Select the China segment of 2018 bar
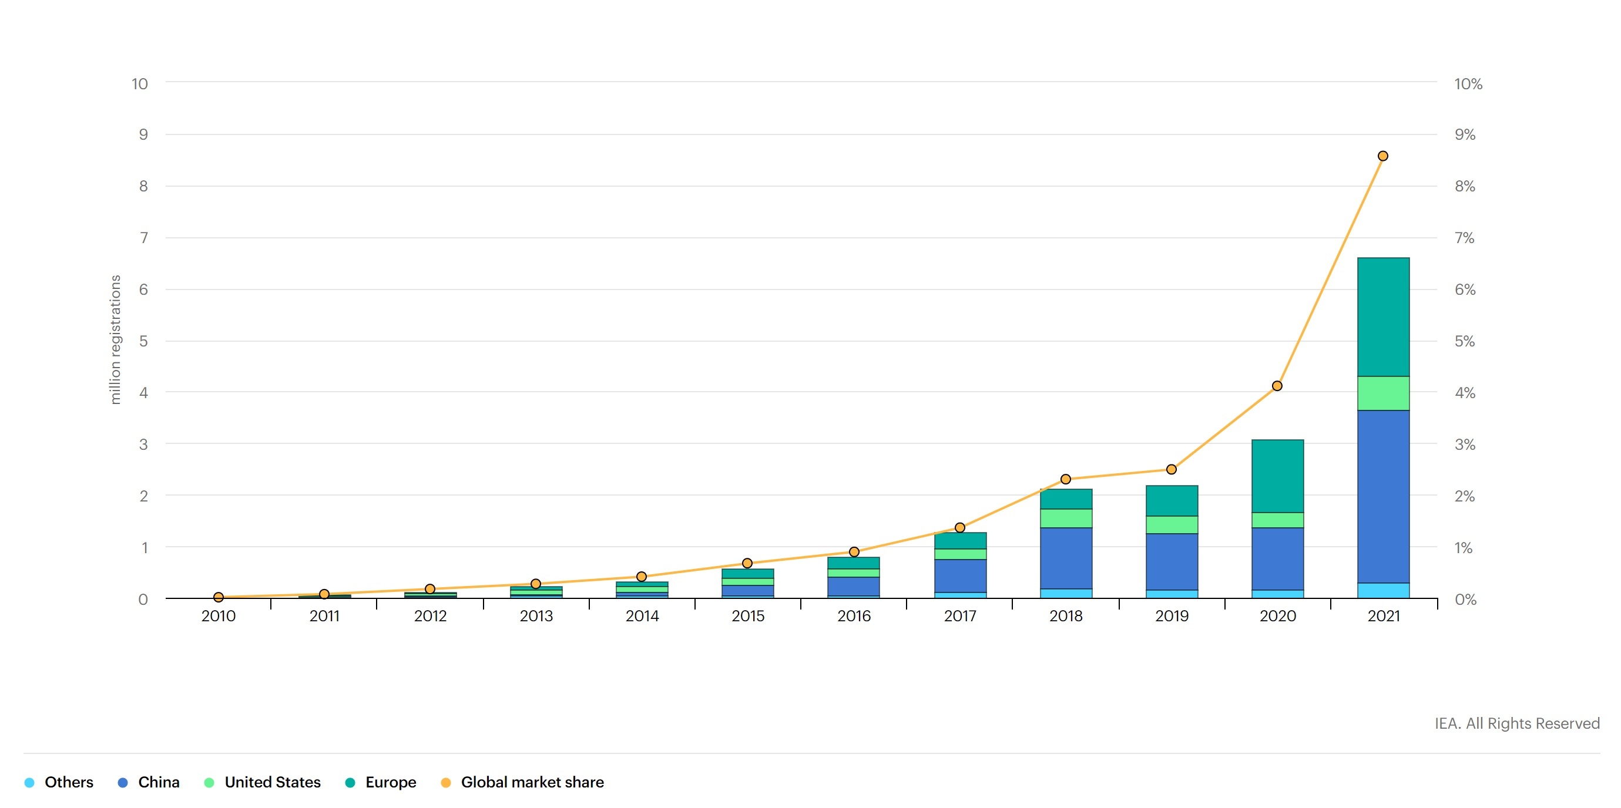 click(x=1066, y=558)
